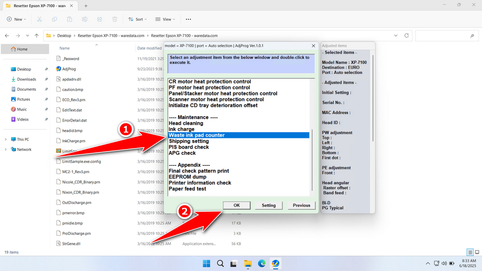This screenshot has width=482, height=271.
Task: Open the New dropdown menu
Action: click(x=16, y=19)
